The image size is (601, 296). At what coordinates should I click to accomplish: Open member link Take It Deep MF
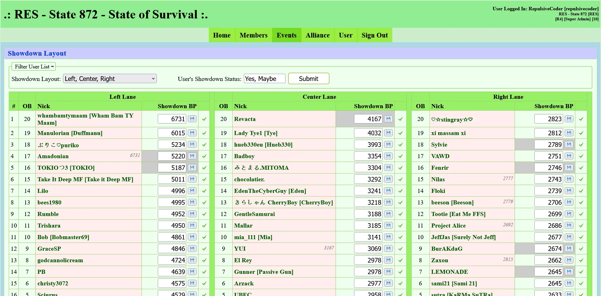pyautogui.click(x=85, y=179)
